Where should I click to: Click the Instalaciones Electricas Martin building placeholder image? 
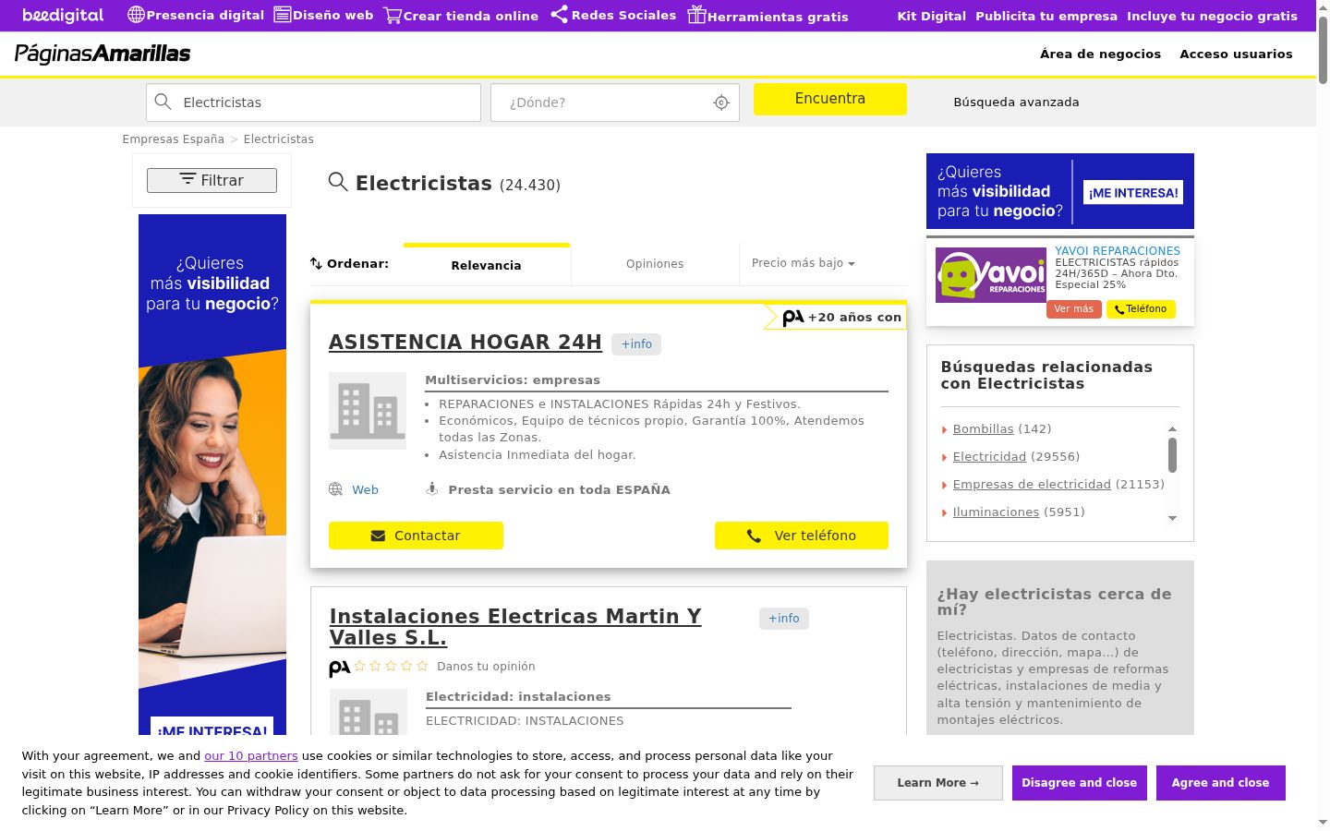[369, 712]
